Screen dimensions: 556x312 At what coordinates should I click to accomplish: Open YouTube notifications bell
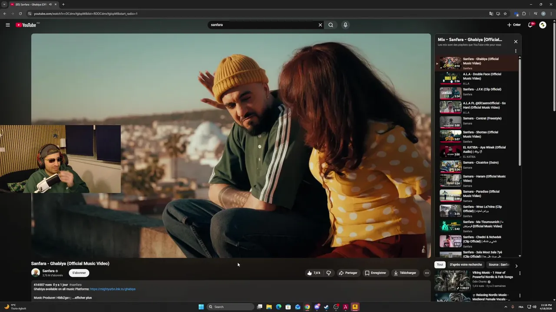pyautogui.click(x=530, y=25)
